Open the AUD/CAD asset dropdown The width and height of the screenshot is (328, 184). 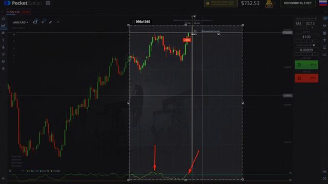(x=20, y=22)
